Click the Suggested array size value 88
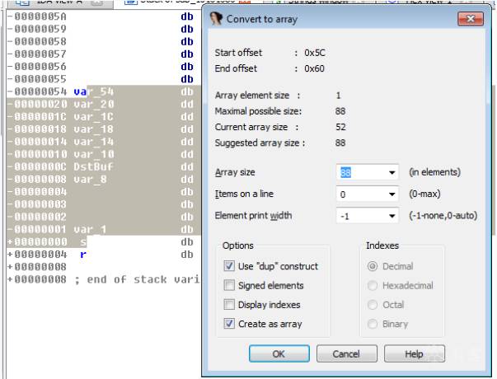Image resolution: width=497 pixels, height=379 pixels. 340,143
